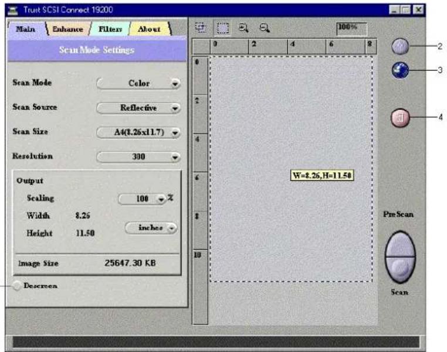Open the Scan Mode dropdown showing Color
Image resolution: width=447 pixels, height=352 pixels.
[138, 83]
